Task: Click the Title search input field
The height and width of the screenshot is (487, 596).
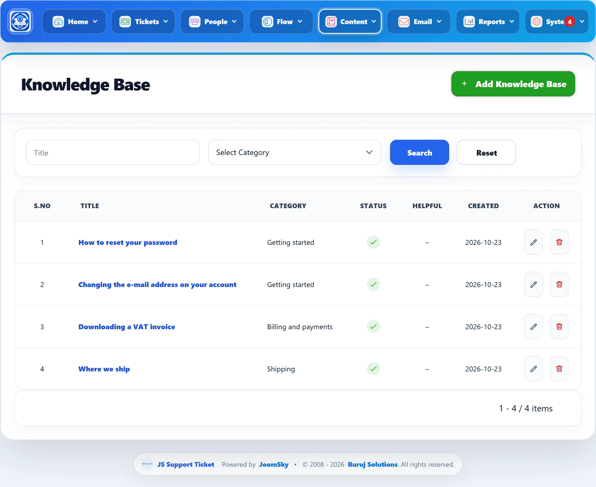Action: (113, 152)
